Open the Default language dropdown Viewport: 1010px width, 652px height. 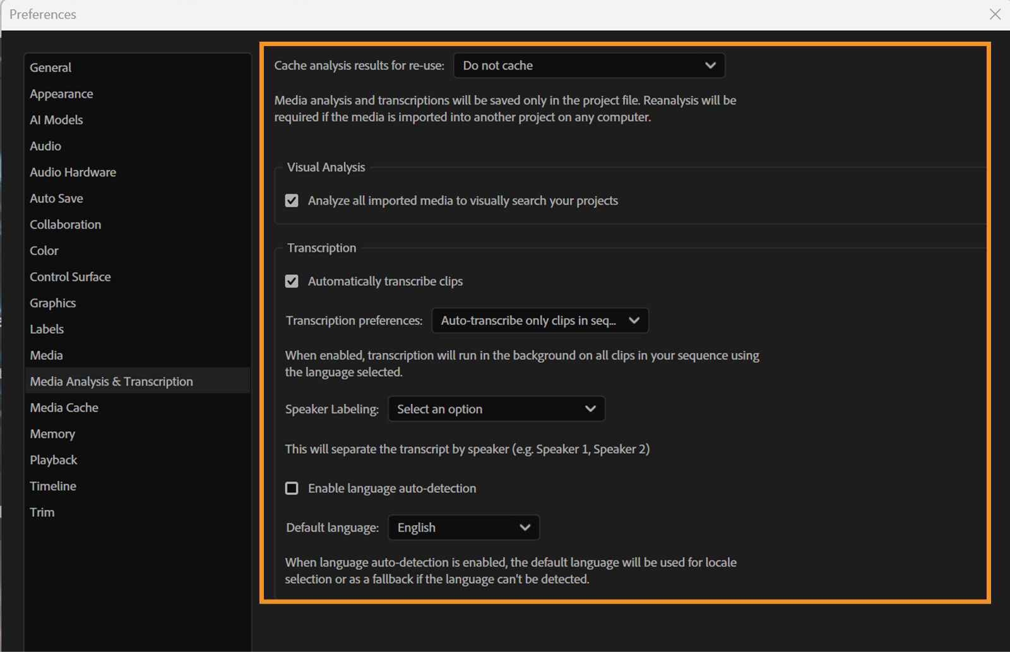coord(463,527)
